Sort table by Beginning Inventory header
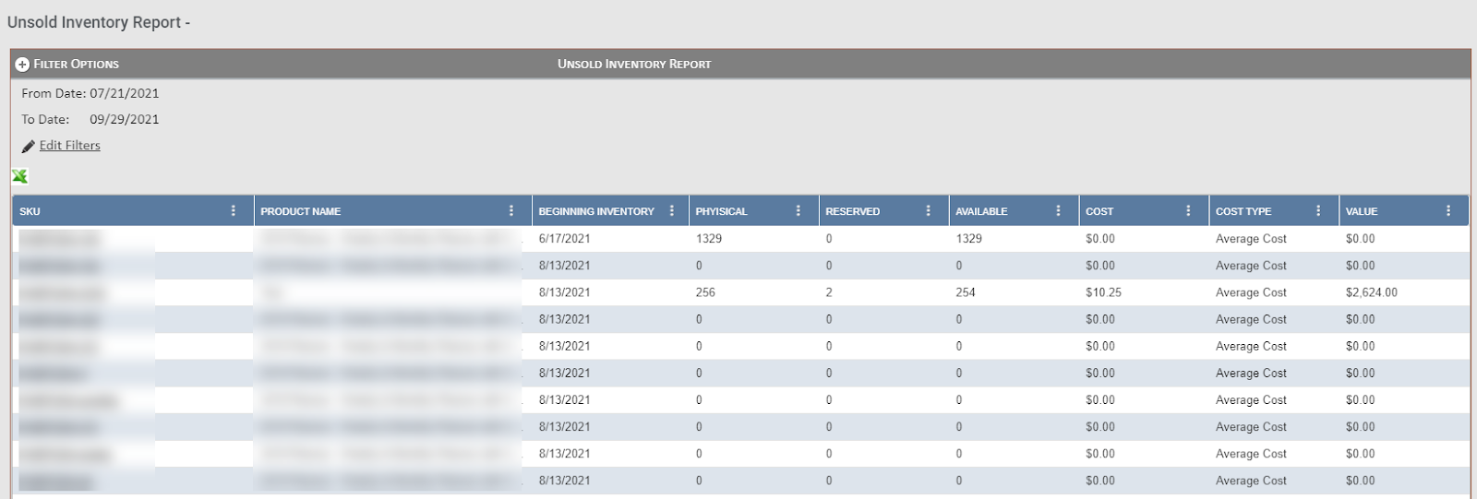1477x499 pixels. tap(596, 211)
